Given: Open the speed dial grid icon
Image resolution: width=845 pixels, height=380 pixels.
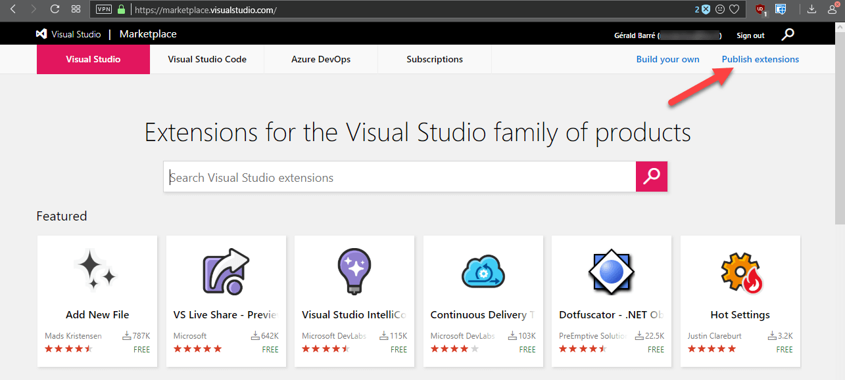Looking at the screenshot, I should click(x=76, y=9).
